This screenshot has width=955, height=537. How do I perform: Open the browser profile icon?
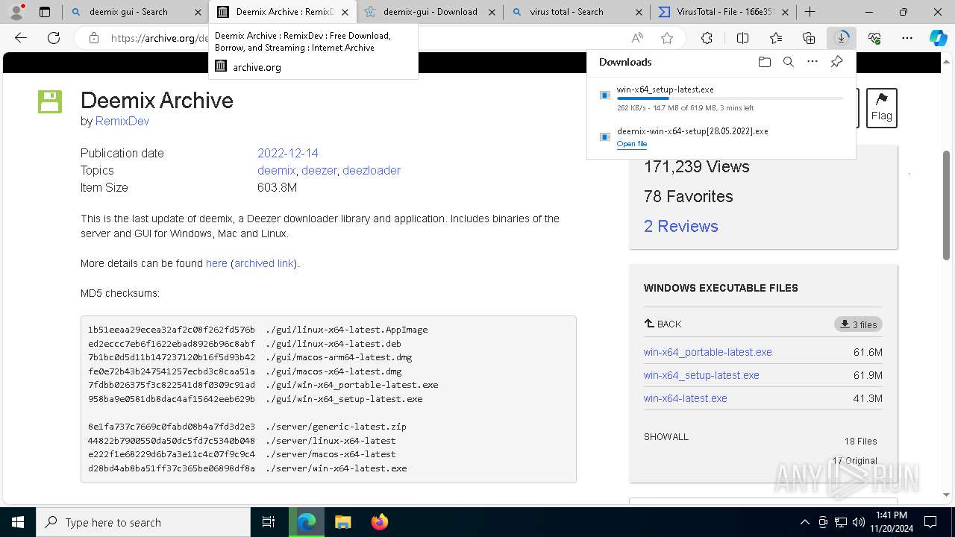(16, 12)
